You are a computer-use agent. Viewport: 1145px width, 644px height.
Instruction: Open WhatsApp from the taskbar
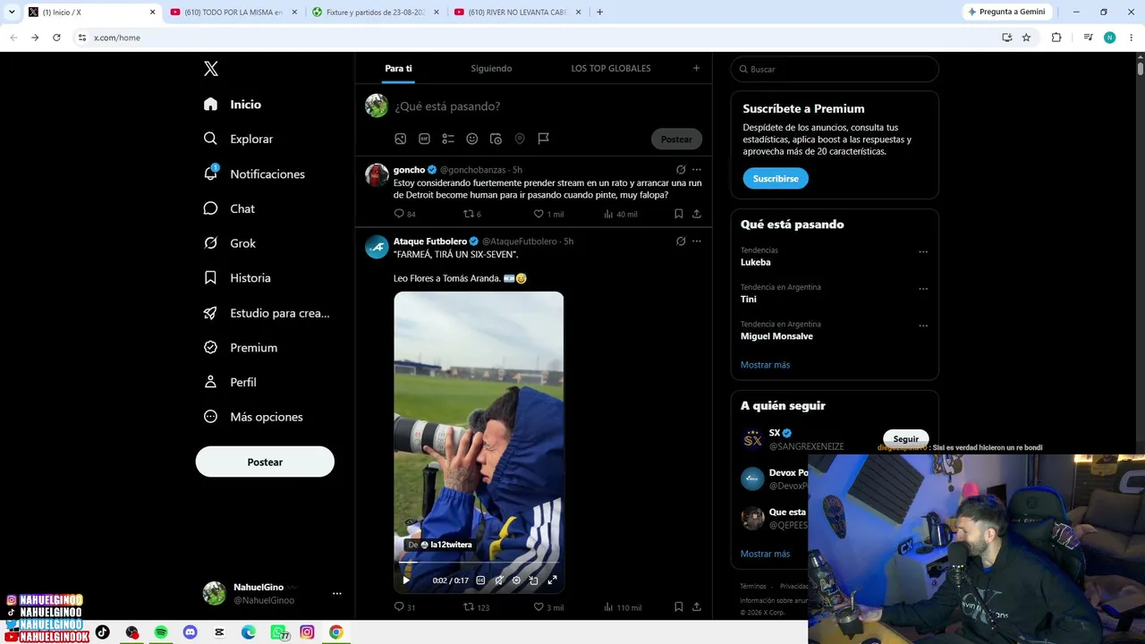coord(278,632)
